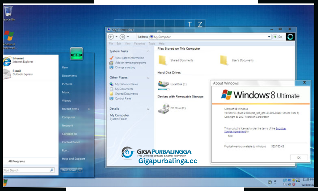
Task: Open the File menu in My Computer
Action: coord(111,44)
